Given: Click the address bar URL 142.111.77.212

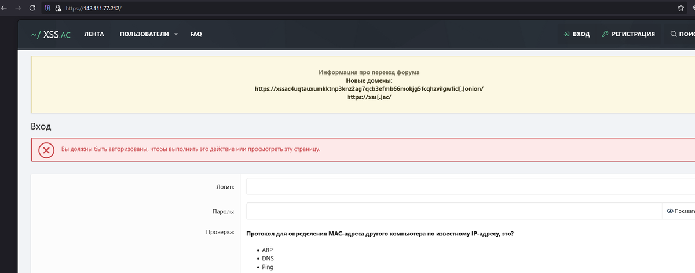Looking at the screenshot, I should [94, 9].
